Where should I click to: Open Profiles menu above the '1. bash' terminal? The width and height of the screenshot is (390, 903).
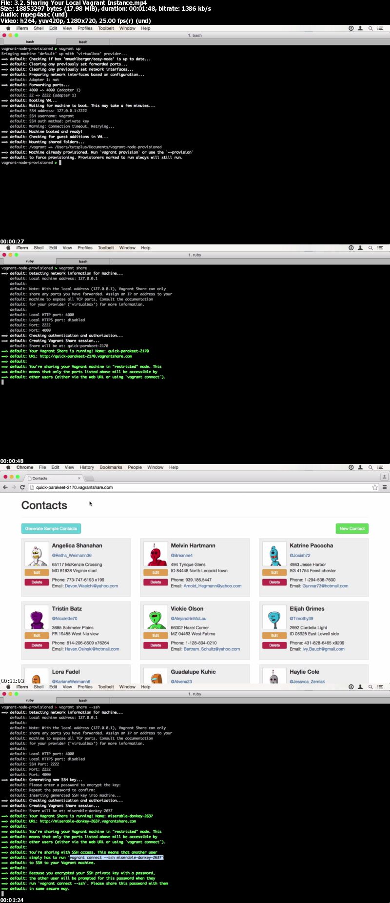click(x=85, y=28)
